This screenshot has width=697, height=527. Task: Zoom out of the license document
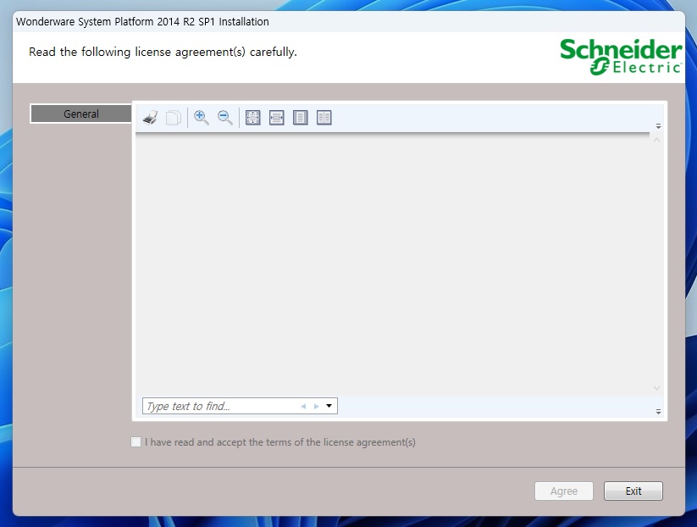[x=225, y=118]
